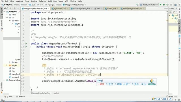
Task: Collapse the src folder
Action: (7, 18)
